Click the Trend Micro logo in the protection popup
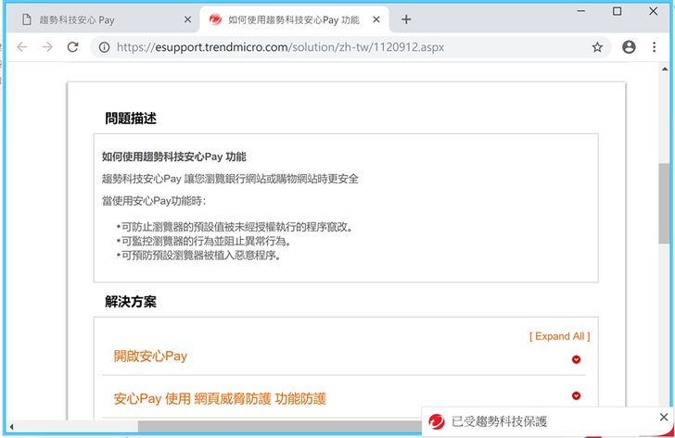This screenshot has height=438, width=675. pos(437,421)
